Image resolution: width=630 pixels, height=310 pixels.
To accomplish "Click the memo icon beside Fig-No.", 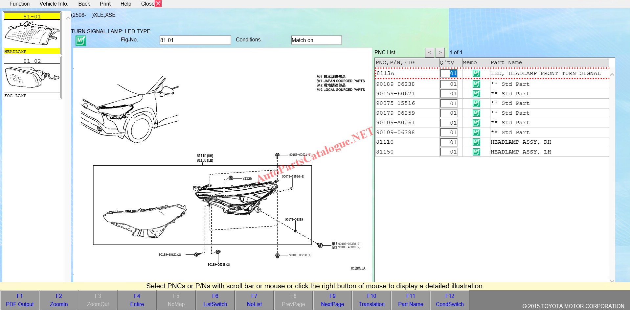I will tap(80, 41).
